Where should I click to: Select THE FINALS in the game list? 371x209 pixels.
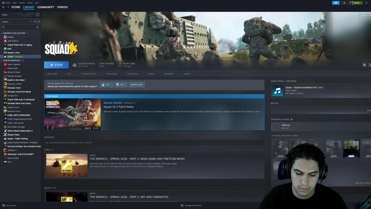pos(20,41)
